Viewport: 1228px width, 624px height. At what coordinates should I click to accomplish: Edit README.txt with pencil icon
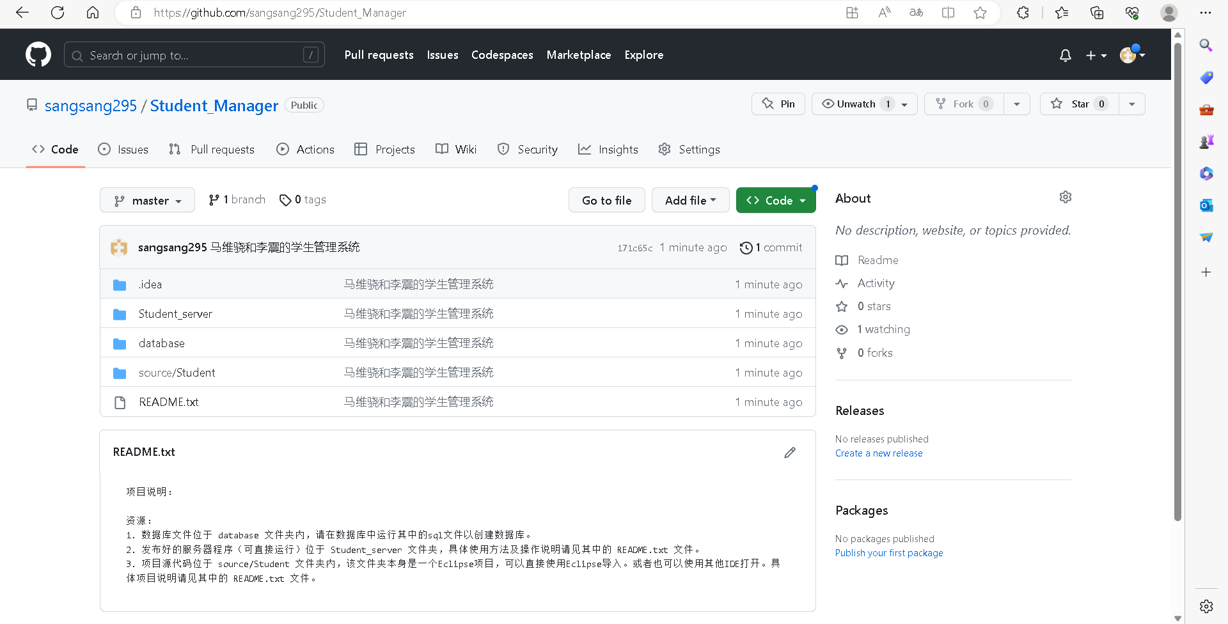click(x=790, y=453)
